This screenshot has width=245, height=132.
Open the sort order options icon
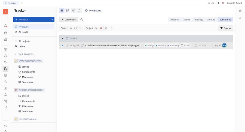click(x=73, y=10)
